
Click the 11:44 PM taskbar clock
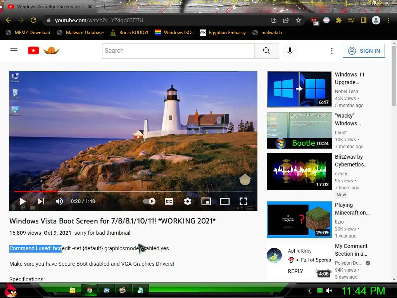pyautogui.click(x=364, y=291)
